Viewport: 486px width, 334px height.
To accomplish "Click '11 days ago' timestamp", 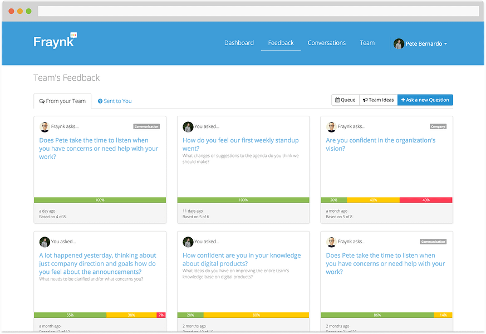I will 193,211.
